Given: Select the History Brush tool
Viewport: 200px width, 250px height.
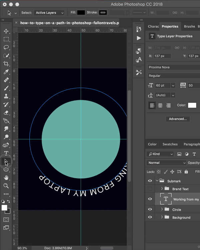Looking at the screenshot, I should click(x=6, y=104).
